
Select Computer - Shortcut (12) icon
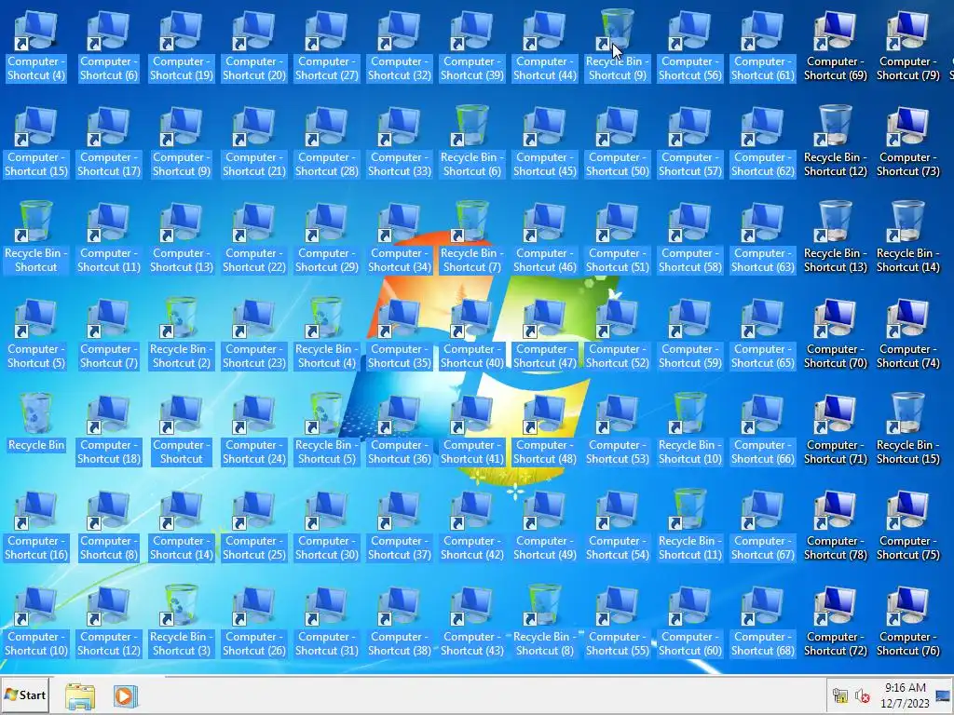(x=108, y=623)
